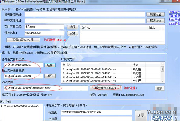Open the 动态网址 help link

(174, 20)
